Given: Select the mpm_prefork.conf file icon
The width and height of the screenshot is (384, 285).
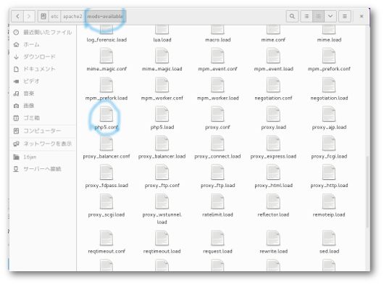Looking at the screenshot, I should point(329,56).
